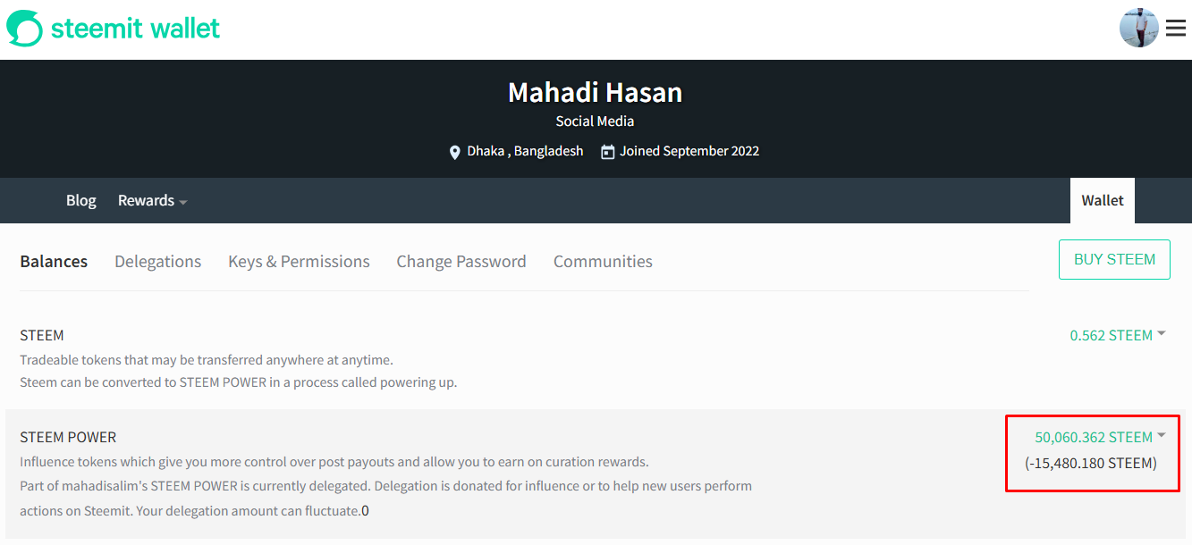Click the STEEM POWER heading

pyautogui.click(x=68, y=437)
